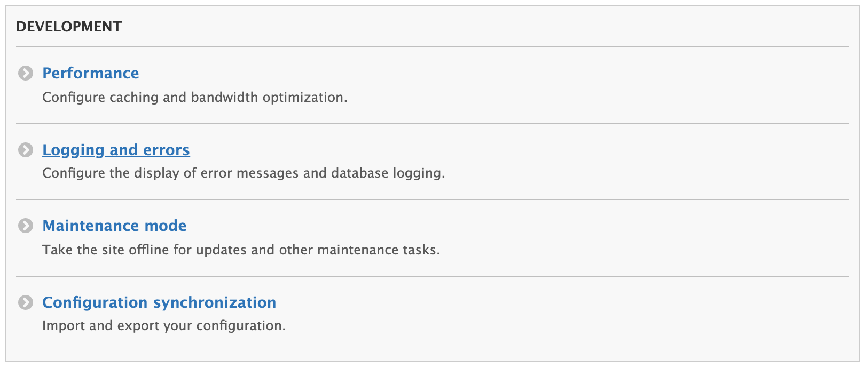Open the Performance settings link
864x368 pixels.
point(90,73)
